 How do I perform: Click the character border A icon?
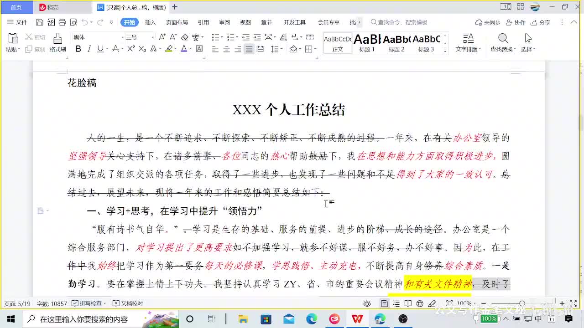199,49
